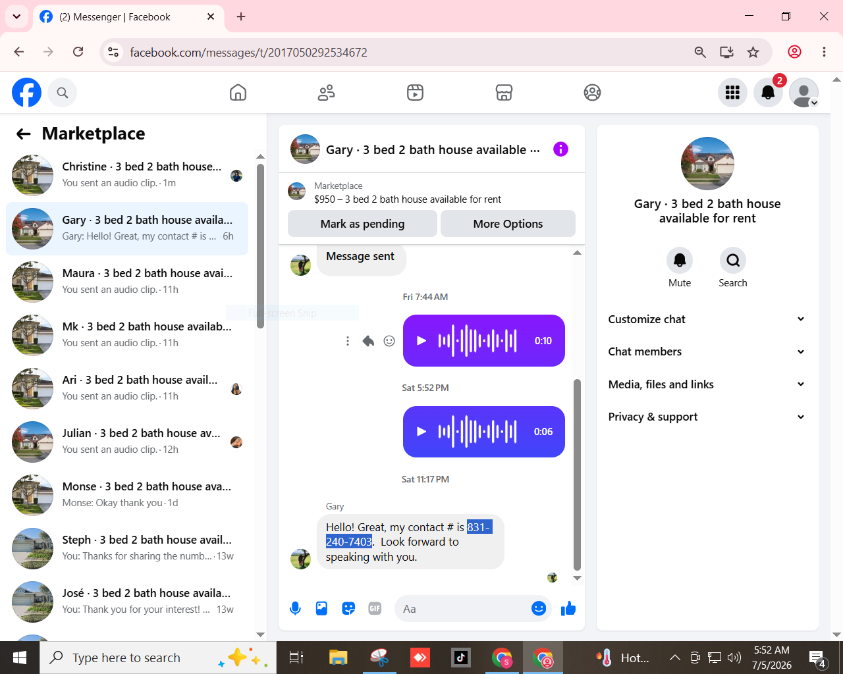Play the 0:10 audio clip
Image resolution: width=843 pixels, height=674 pixels.
tap(421, 341)
